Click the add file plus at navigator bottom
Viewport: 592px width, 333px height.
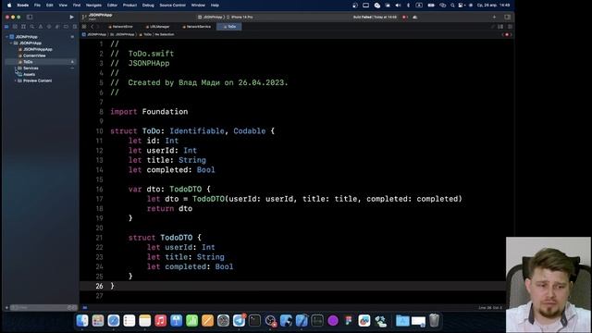[6, 308]
